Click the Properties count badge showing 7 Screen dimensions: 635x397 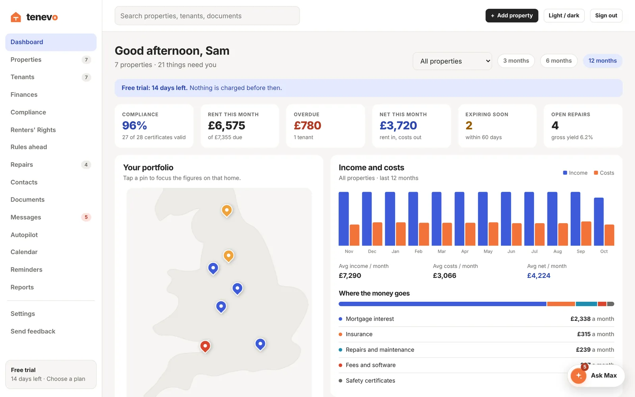(86, 60)
